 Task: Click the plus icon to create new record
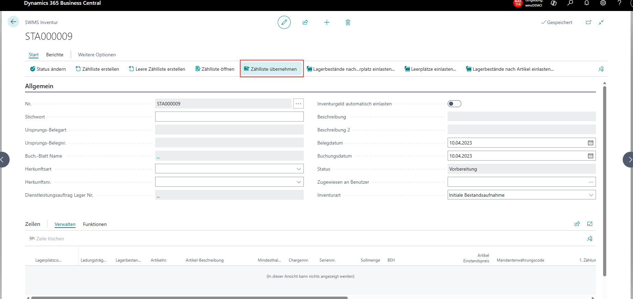326,22
